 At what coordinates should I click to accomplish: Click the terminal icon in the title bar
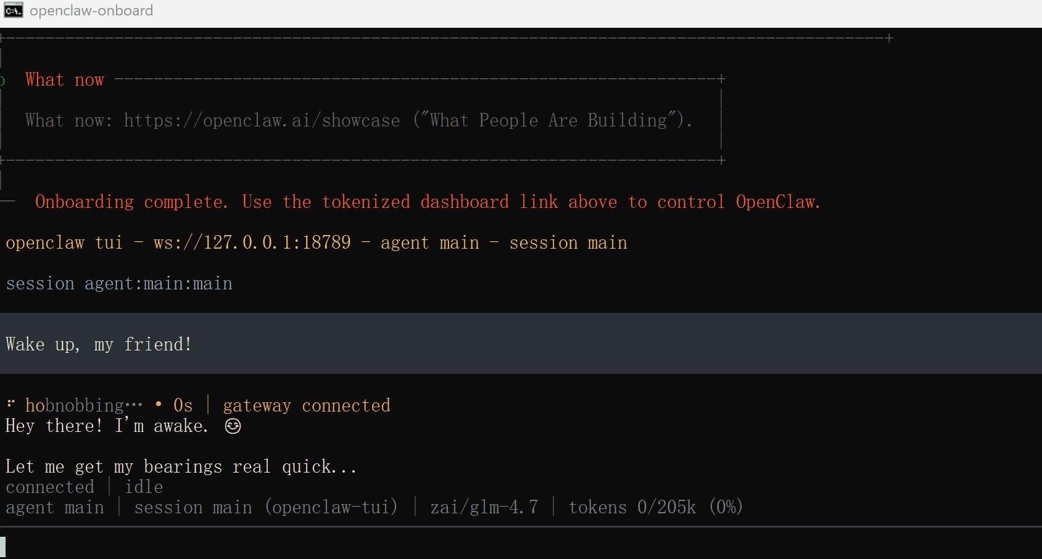[x=13, y=10]
